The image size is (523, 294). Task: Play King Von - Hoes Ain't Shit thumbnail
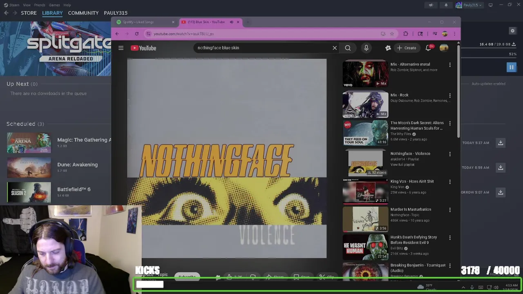(365, 191)
